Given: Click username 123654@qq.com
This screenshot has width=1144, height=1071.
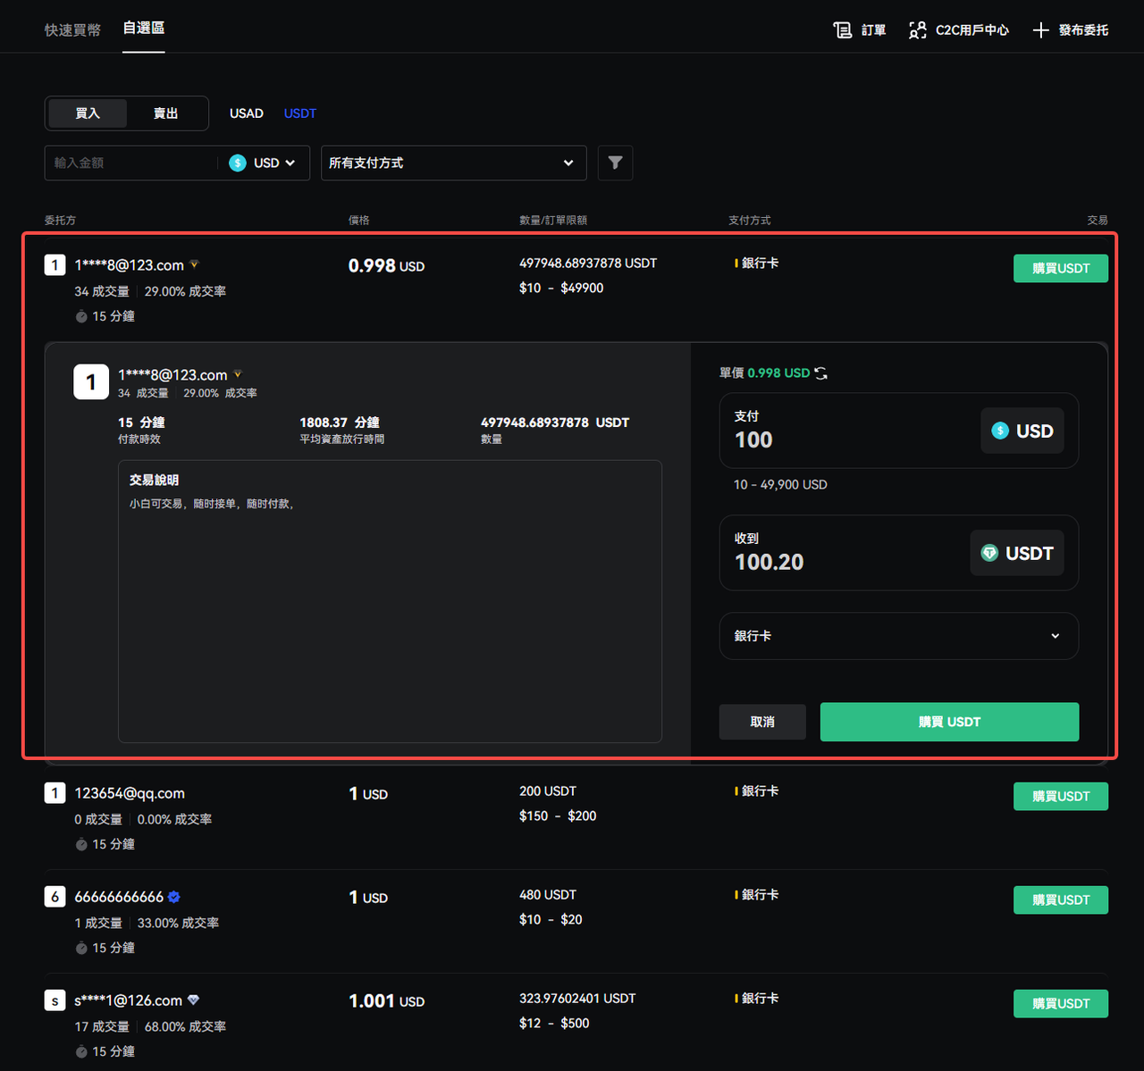Looking at the screenshot, I should (130, 793).
